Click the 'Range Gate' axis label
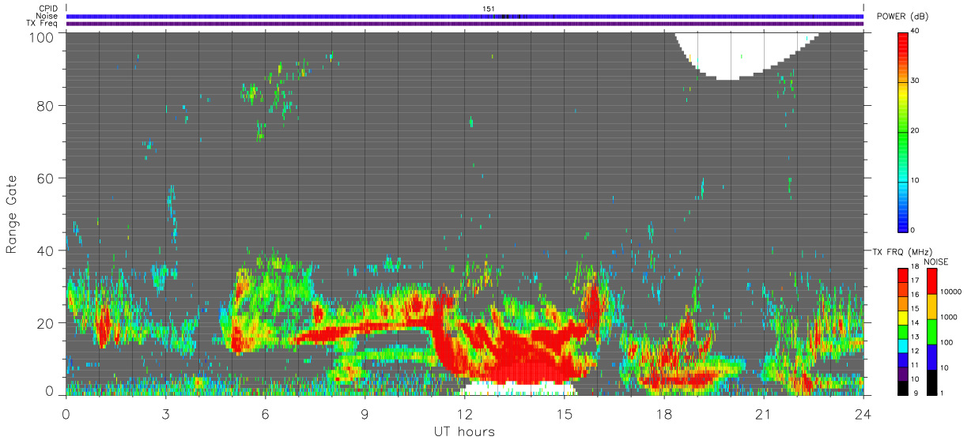Screen dimensions: 971x448 [11, 213]
